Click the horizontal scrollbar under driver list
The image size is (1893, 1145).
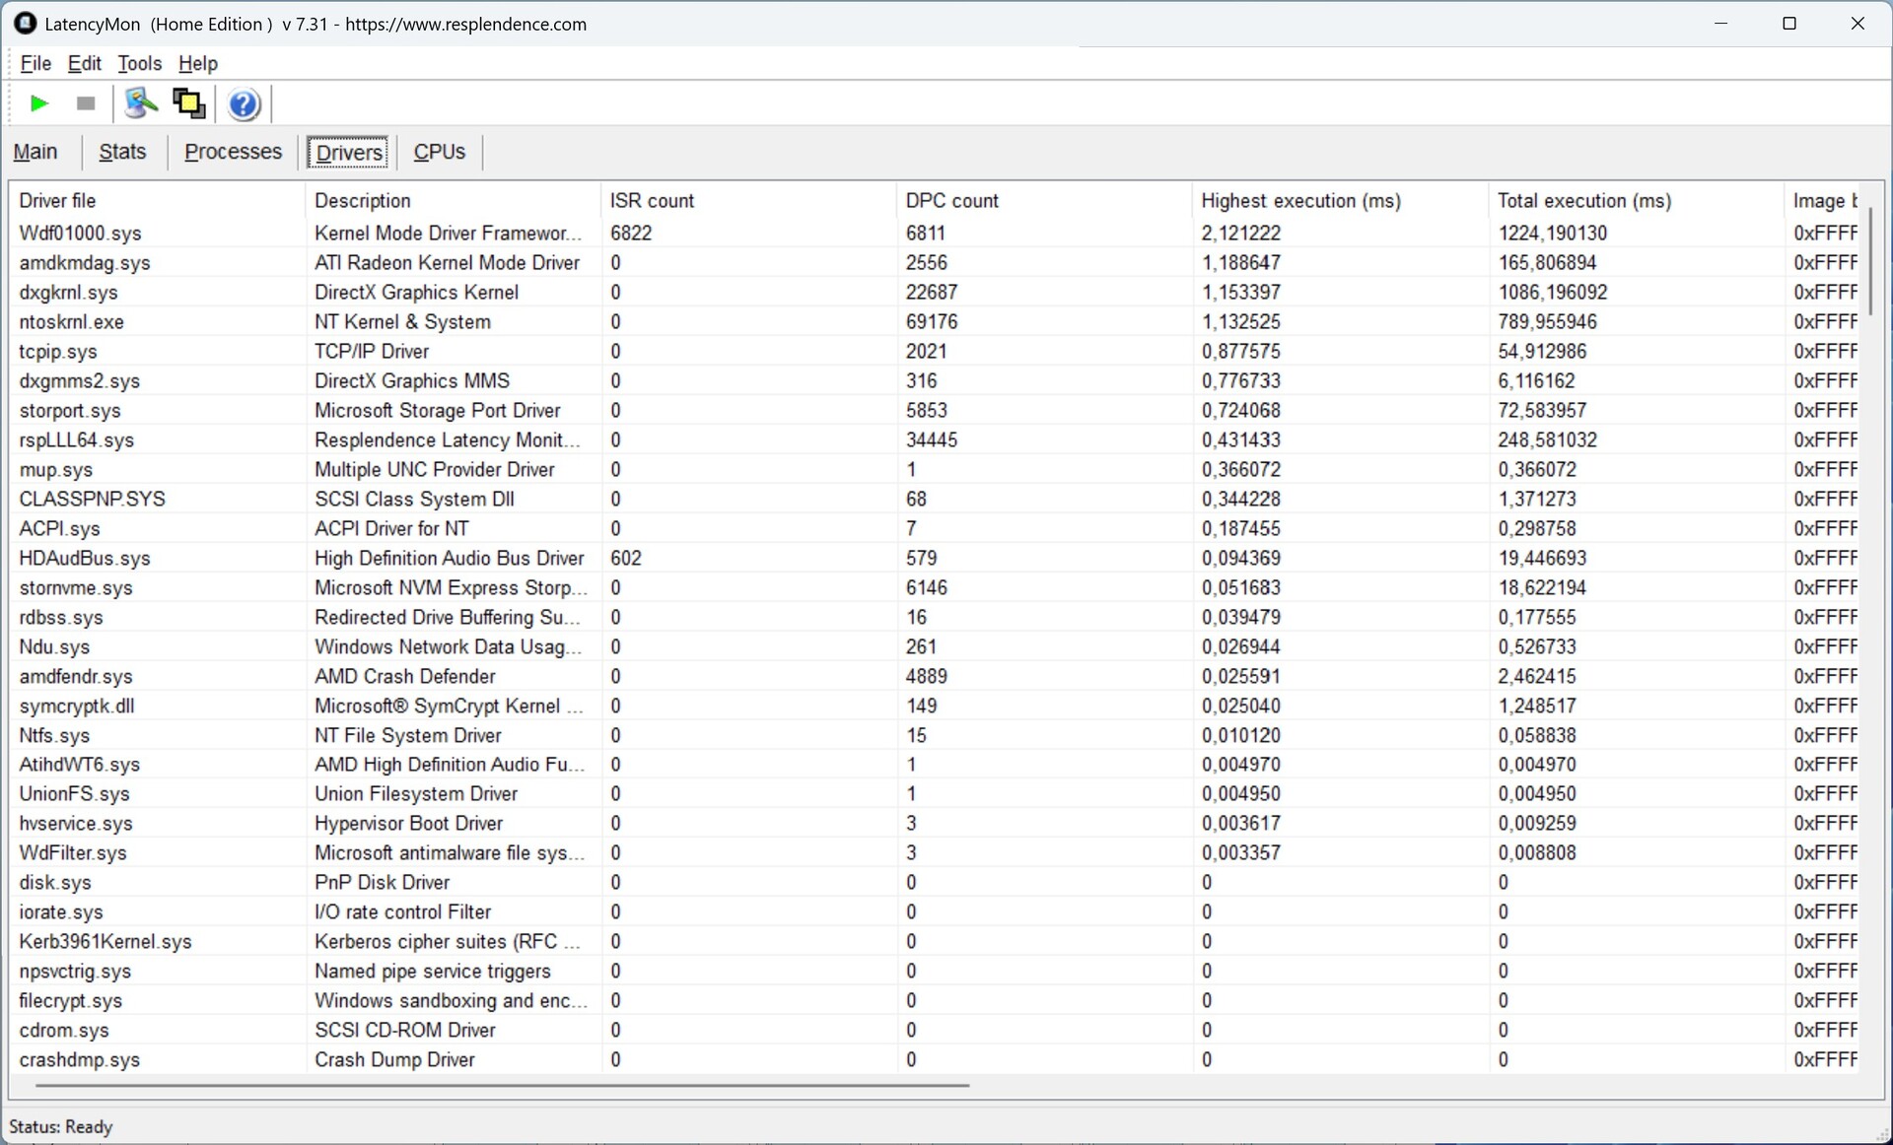click(503, 1086)
